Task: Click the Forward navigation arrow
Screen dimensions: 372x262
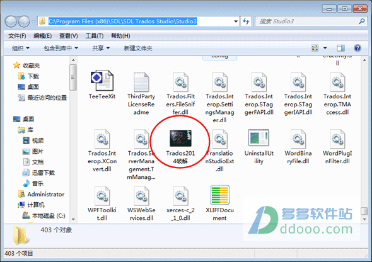Action: pyautogui.click(x=24, y=21)
